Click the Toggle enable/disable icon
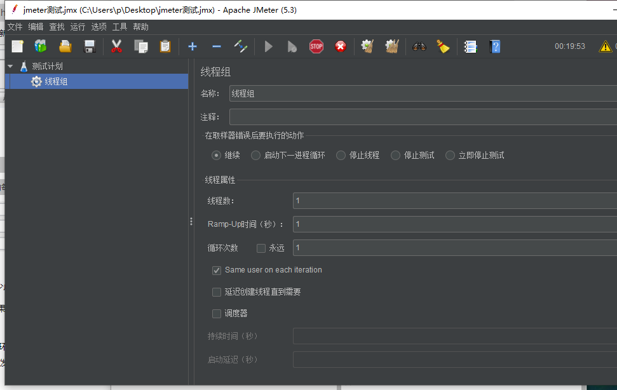 (240, 46)
